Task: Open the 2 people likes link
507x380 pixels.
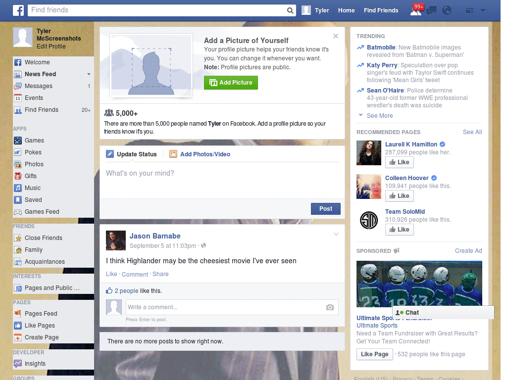Action: (x=126, y=291)
